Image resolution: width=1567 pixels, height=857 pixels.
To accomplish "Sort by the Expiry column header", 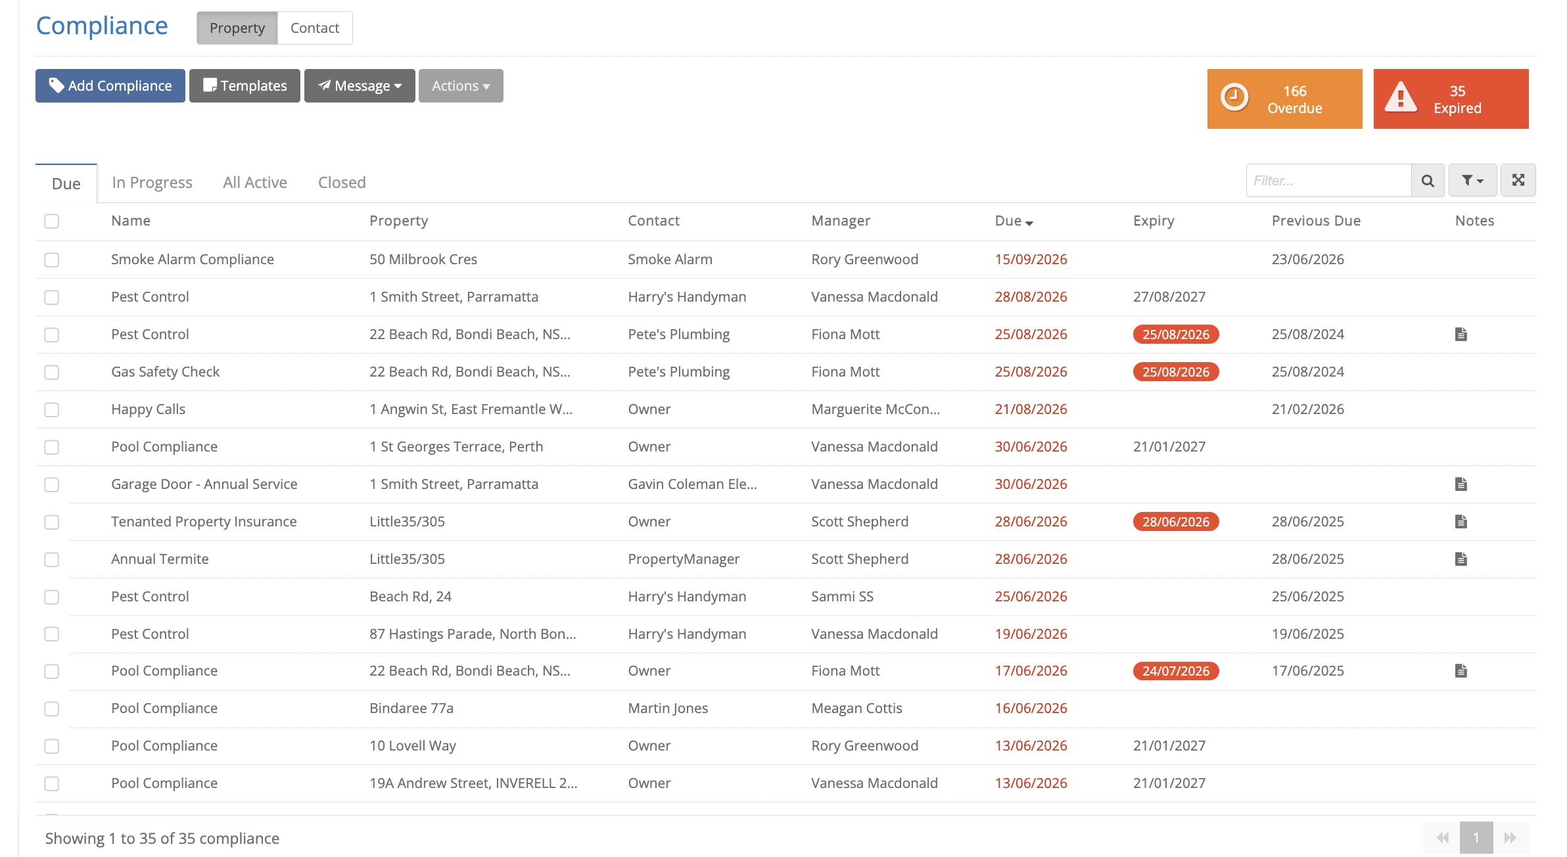I will point(1154,221).
